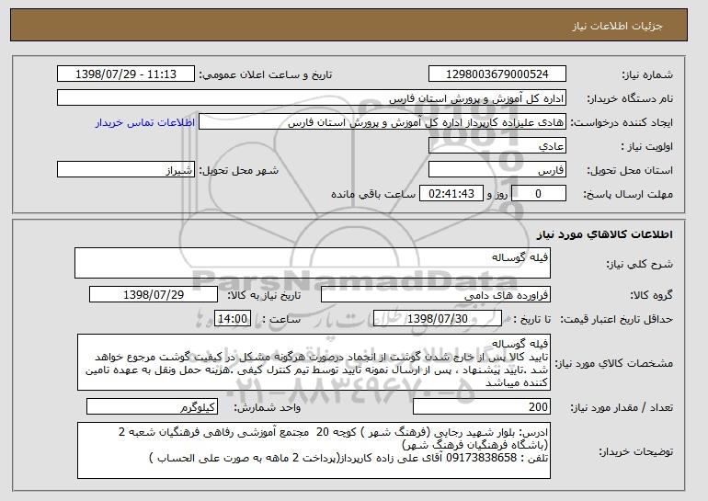Click the quantity field showing 200
The height and width of the screenshot is (501, 708).
482,406
